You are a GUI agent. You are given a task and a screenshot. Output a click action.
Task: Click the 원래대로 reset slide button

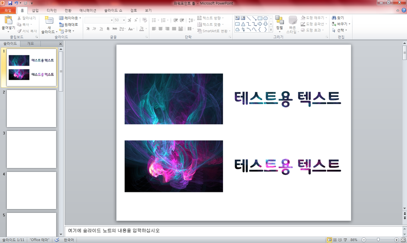pyautogui.click(x=69, y=25)
